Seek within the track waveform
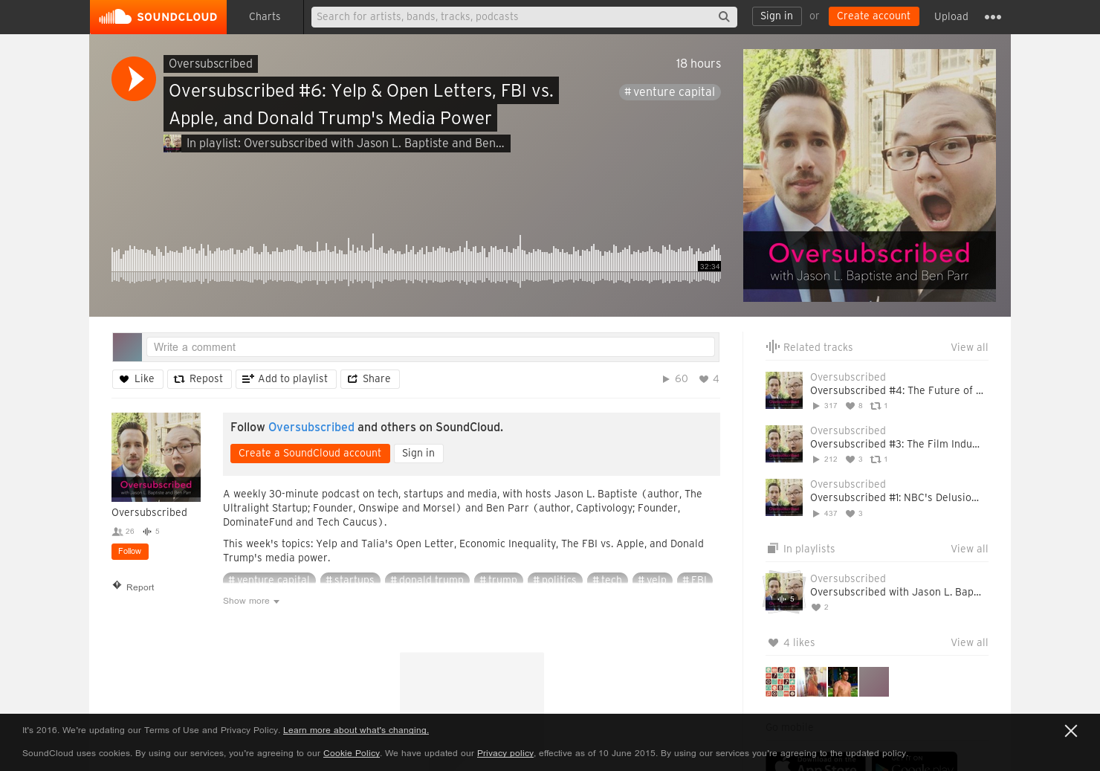Viewport: 1100px width, 771px height. pos(416,262)
